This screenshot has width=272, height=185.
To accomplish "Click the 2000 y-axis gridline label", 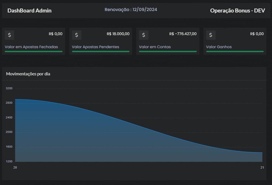I will click(9, 132).
